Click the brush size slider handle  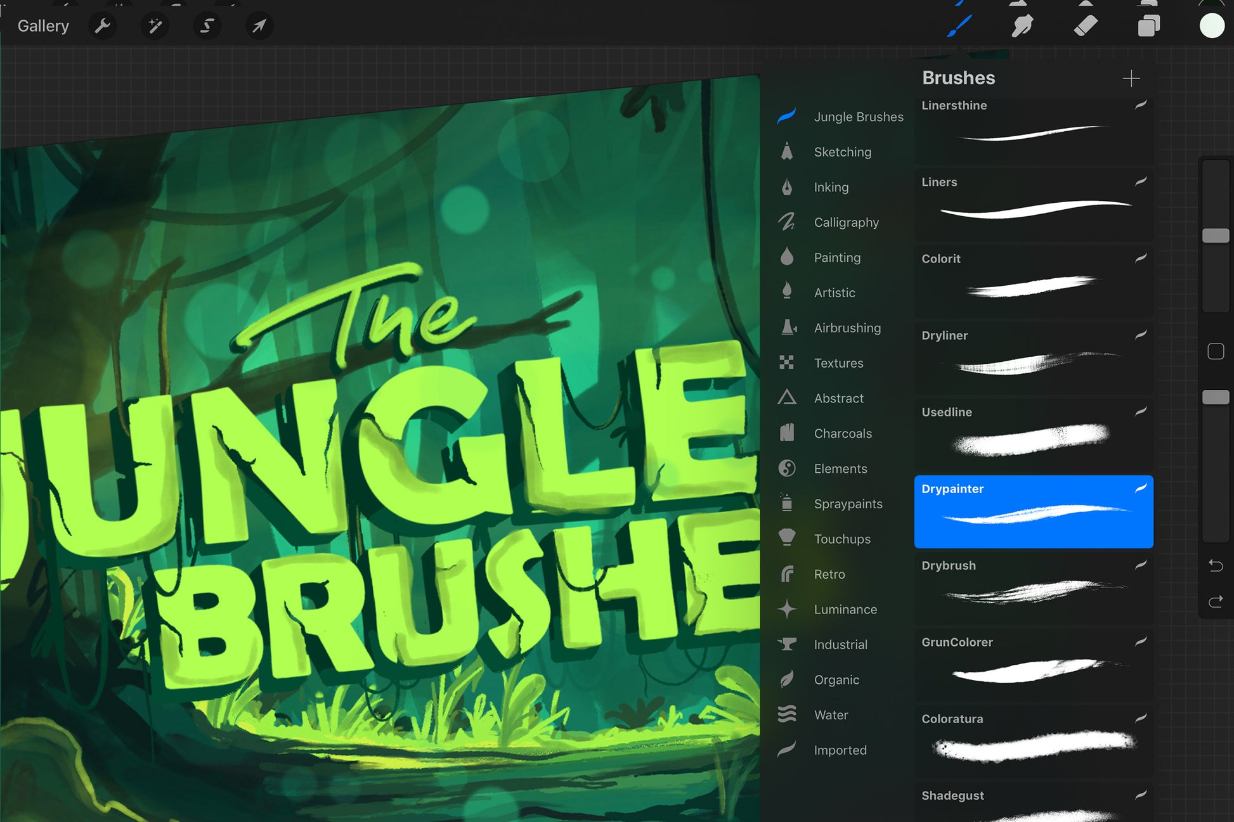click(1215, 236)
